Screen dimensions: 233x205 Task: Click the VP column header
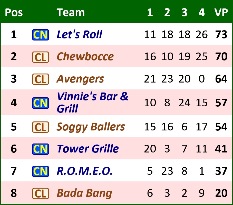click(221, 13)
